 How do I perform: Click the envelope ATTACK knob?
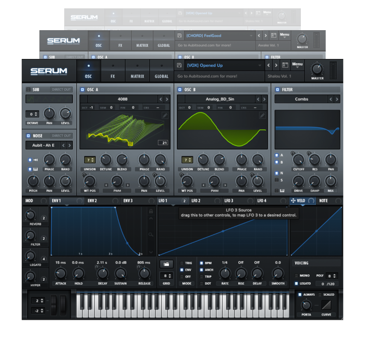tap(60, 274)
